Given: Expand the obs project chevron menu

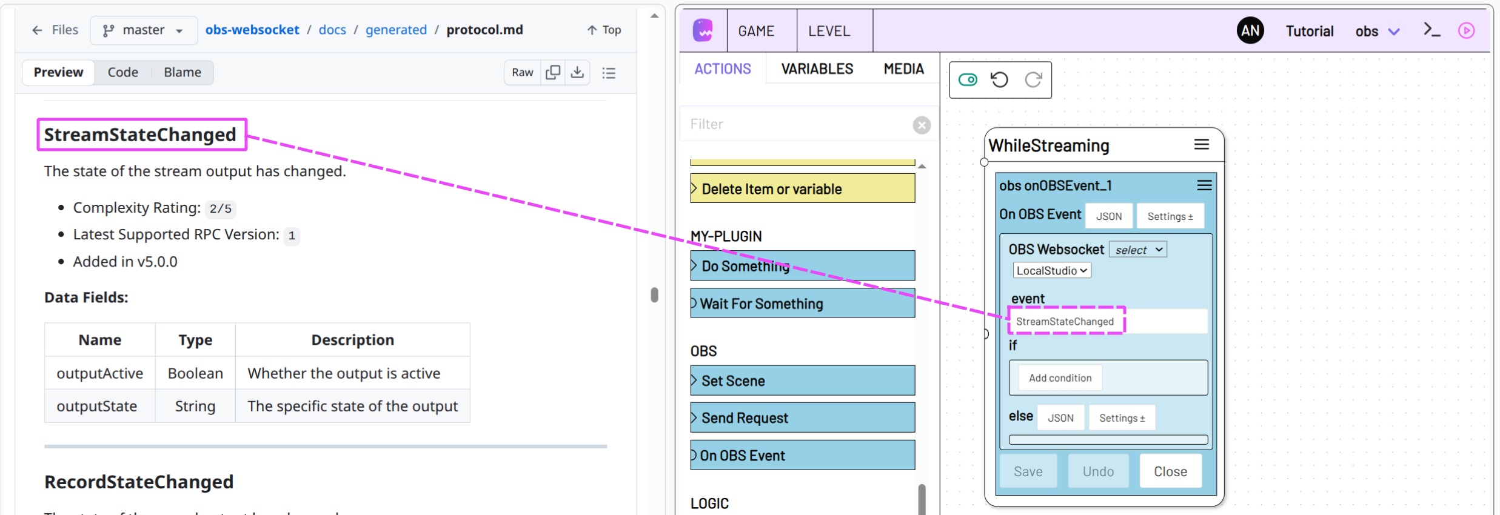Looking at the screenshot, I should click(x=1394, y=32).
